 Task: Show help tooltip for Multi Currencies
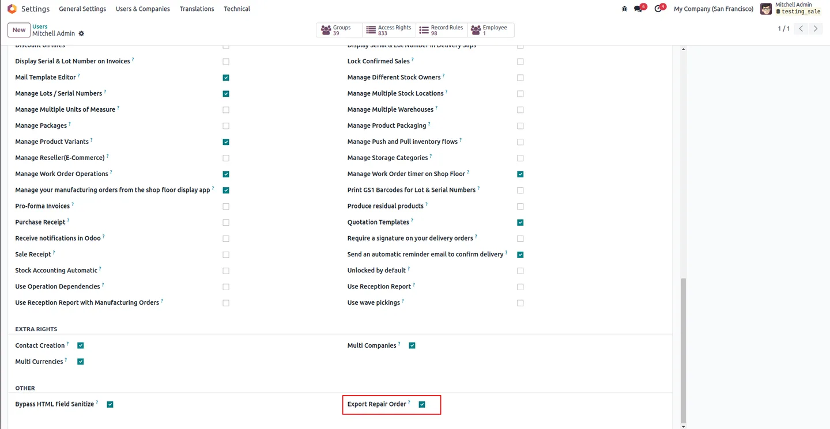pos(66,360)
